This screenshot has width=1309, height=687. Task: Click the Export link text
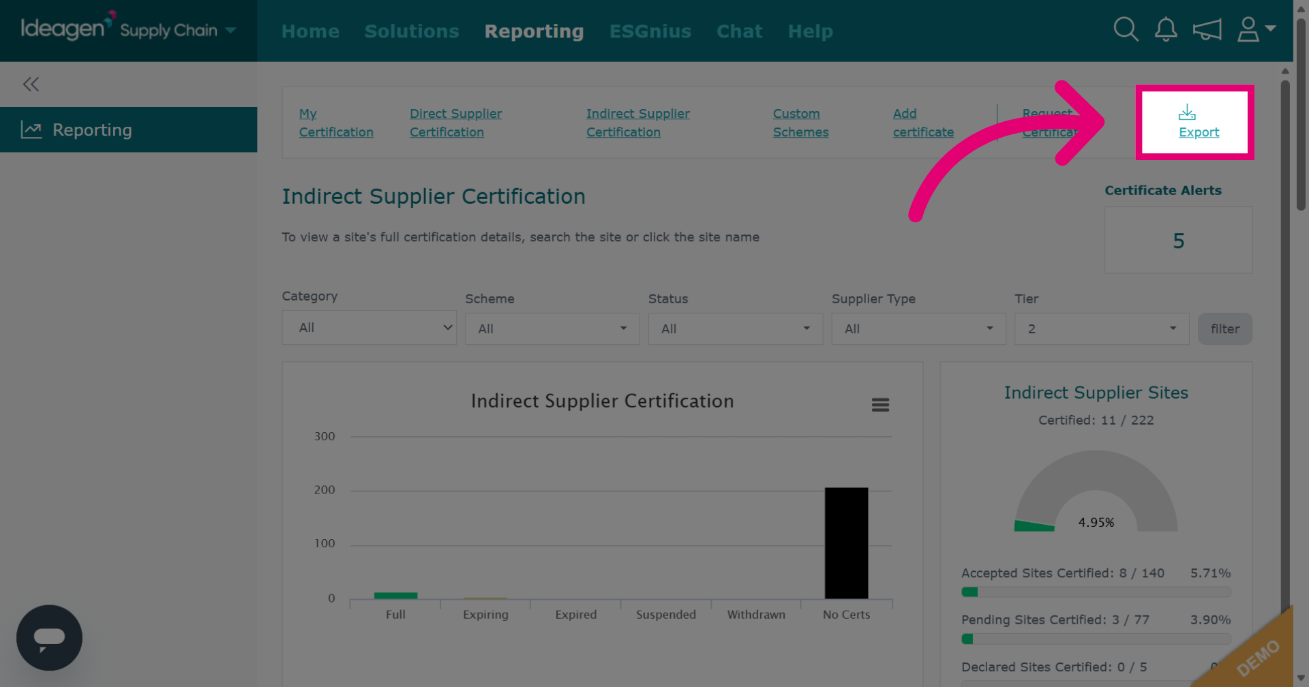tap(1199, 132)
